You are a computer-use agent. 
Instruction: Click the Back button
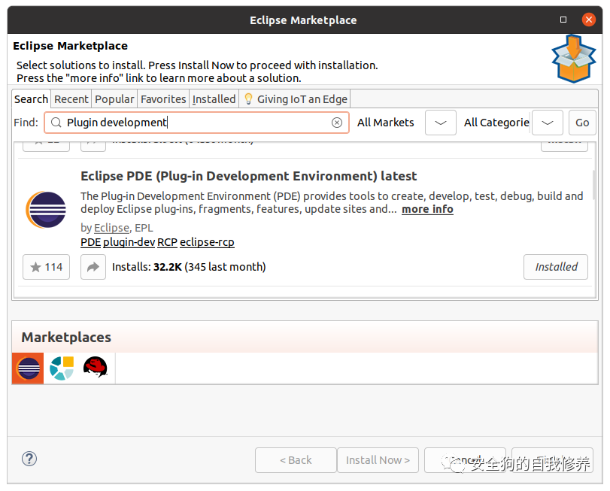pyautogui.click(x=296, y=460)
